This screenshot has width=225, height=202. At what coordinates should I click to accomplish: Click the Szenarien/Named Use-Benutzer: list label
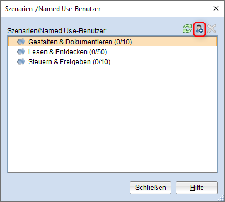[57, 30]
